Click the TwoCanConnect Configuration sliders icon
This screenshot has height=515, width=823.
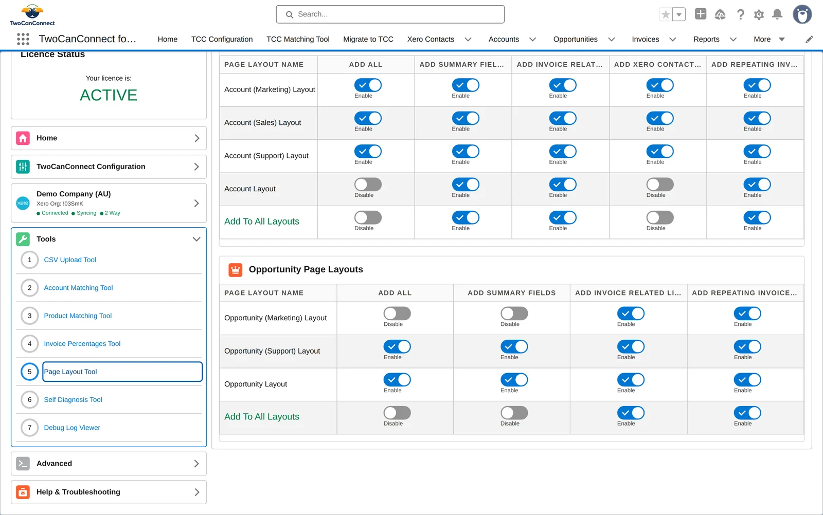click(23, 167)
